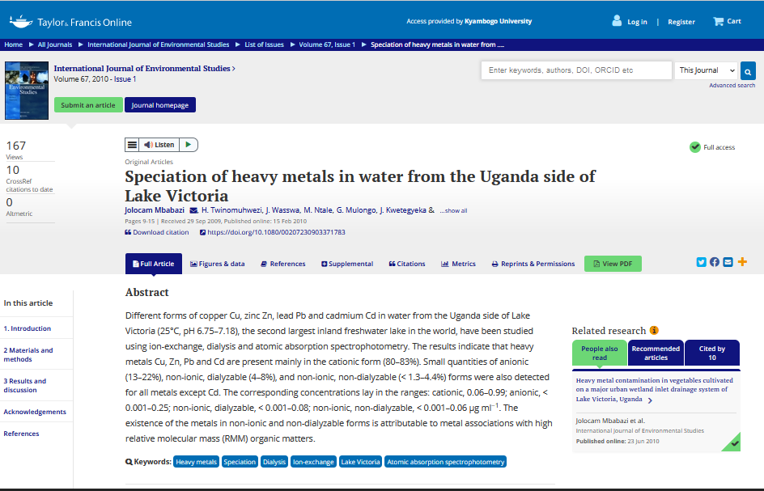This screenshot has width=764, height=491.
Task: Open the This Journal dropdown
Action: [x=707, y=70]
